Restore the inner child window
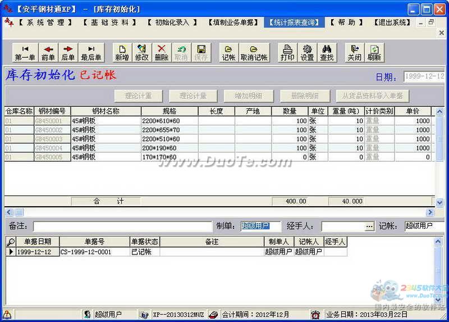This screenshot has width=449, height=322. tap(432, 22)
